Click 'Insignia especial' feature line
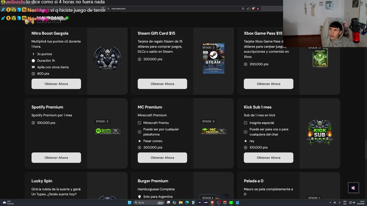 coord(259,123)
